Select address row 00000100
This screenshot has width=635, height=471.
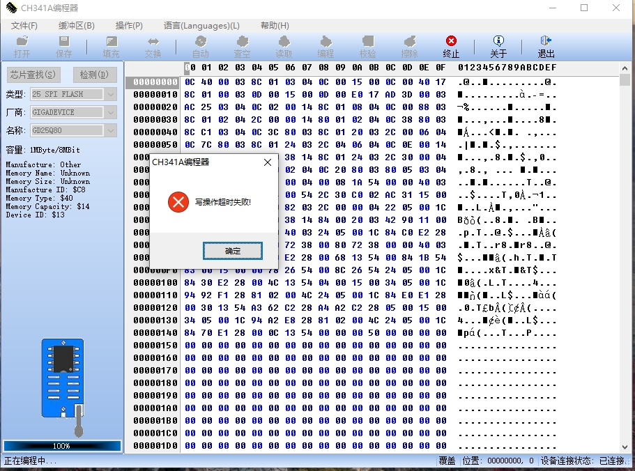pyautogui.click(x=155, y=283)
